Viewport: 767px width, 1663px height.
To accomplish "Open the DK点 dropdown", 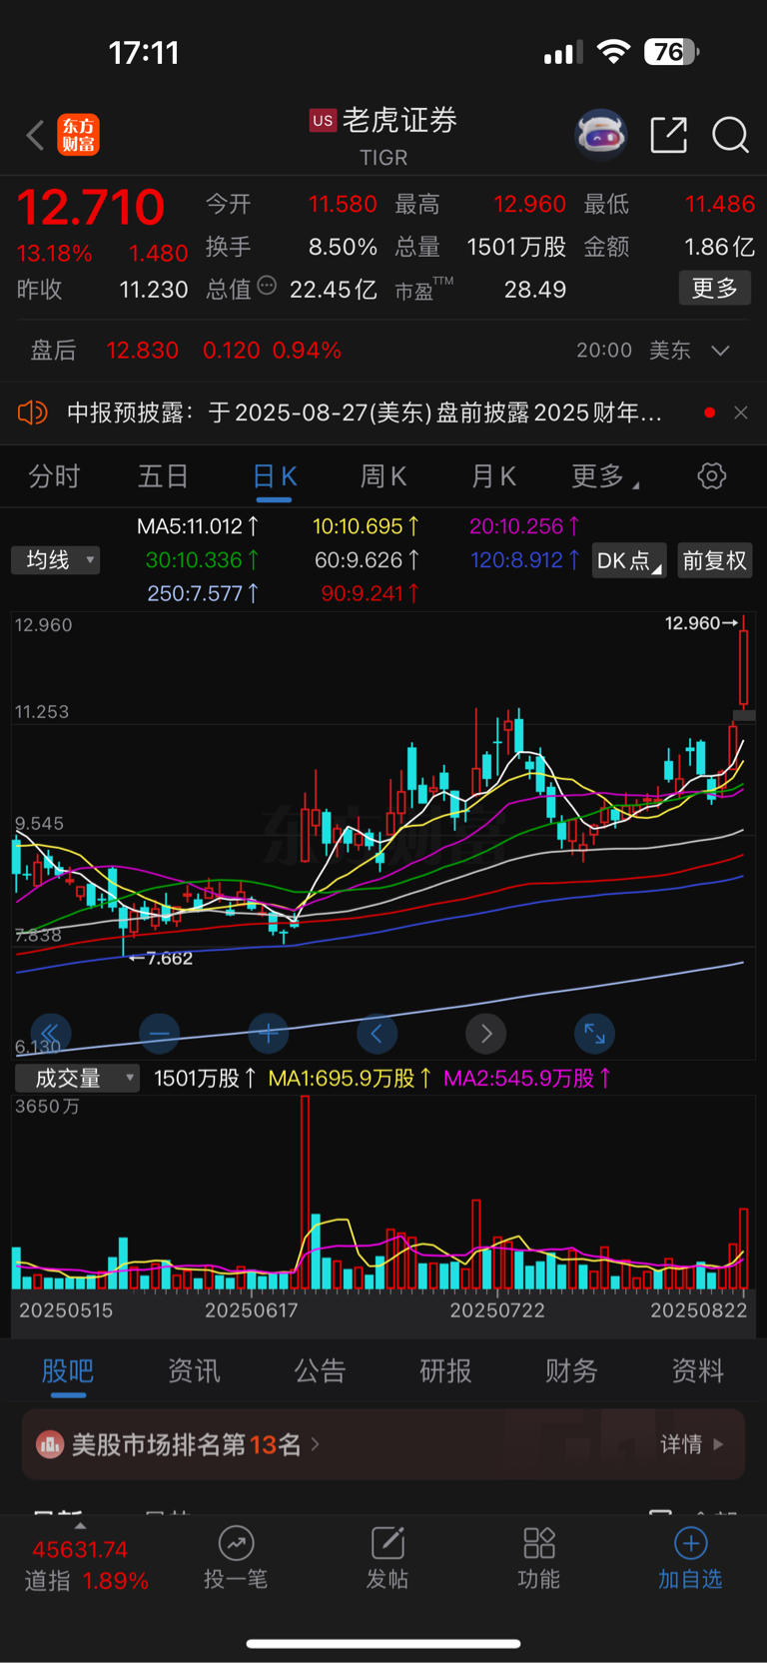I will (x=629, y=560).
